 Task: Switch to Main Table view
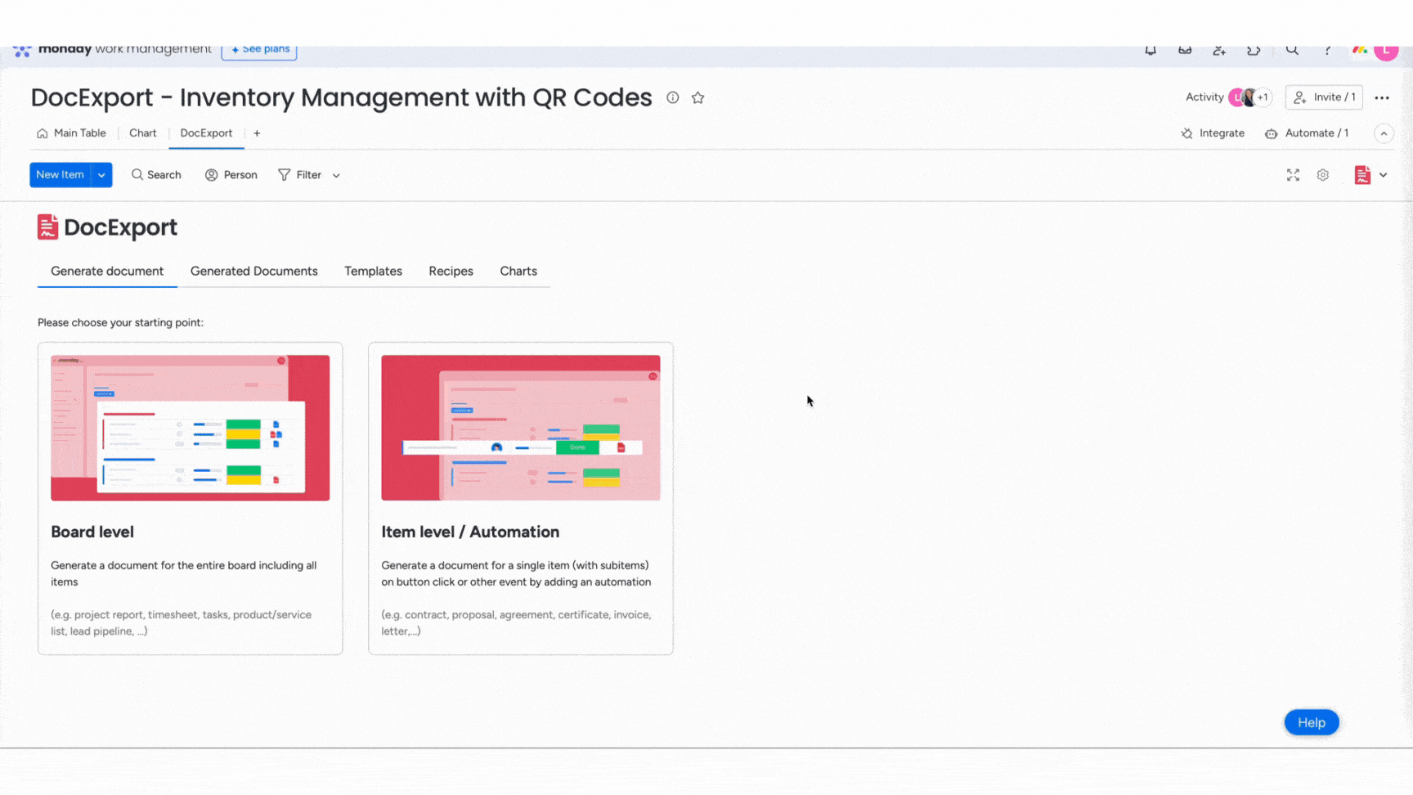(x=71, y=133)
